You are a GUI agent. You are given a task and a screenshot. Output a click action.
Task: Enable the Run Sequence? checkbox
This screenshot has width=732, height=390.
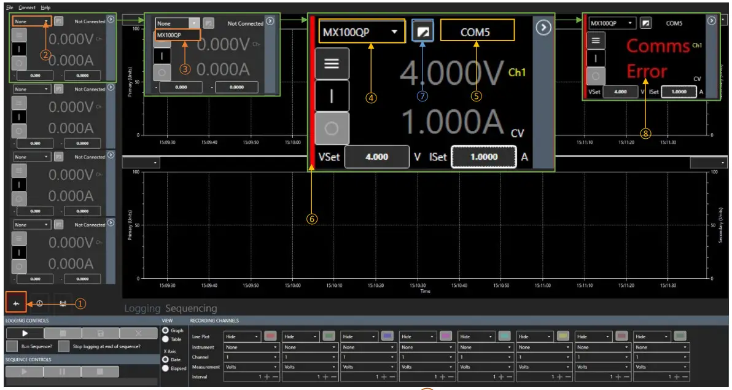pos(12,346)
